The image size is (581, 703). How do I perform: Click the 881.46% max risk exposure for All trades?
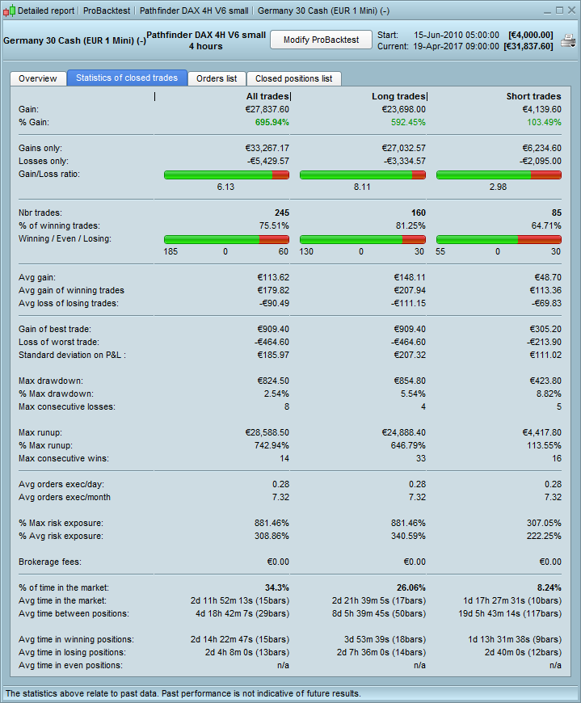click(272, 524)
